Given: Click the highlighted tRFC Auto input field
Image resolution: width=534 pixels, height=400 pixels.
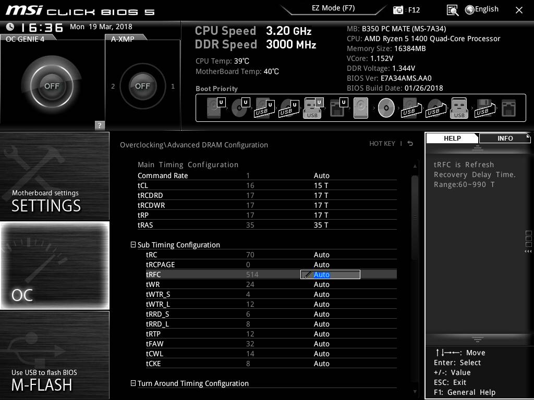Looking at the screenshot, I should [x=330, y=274].
